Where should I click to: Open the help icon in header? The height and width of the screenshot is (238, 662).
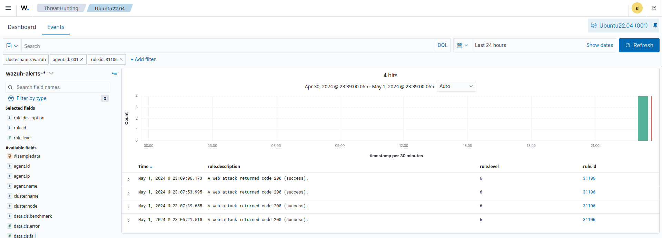pyautogui.click(x=654, y=8)
